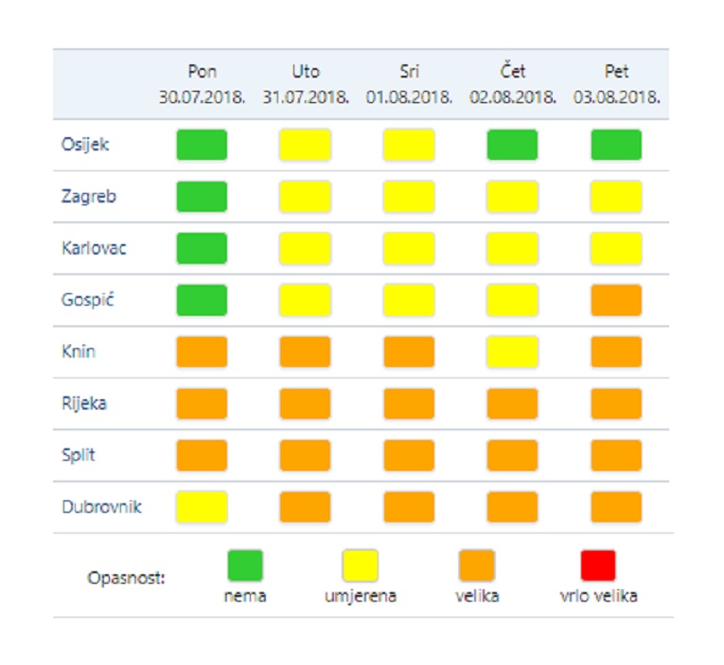Select the yellow 'umjerena' legend swatch

pos(360,566)
